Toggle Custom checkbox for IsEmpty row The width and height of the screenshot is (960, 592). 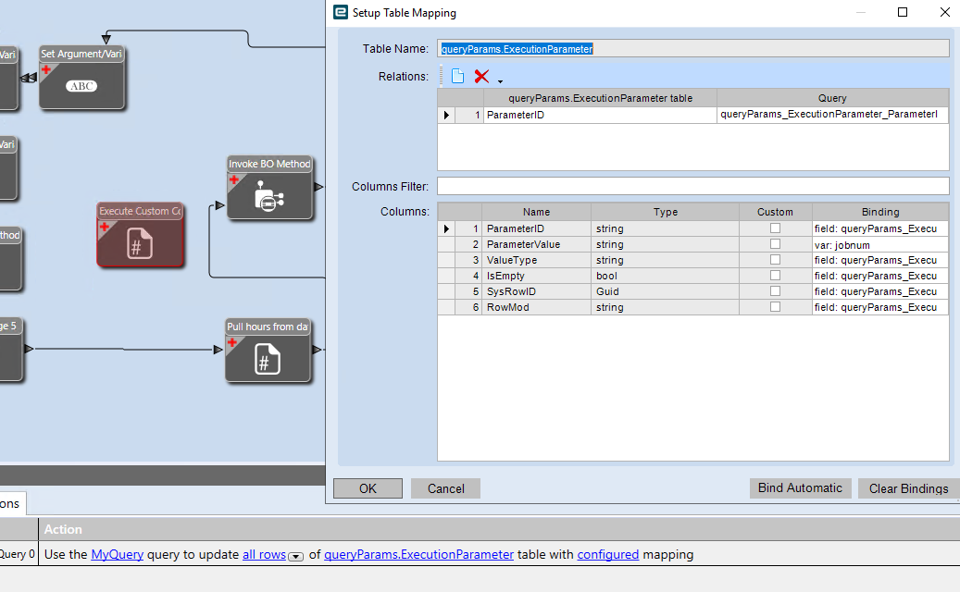[x=775, y=276]
